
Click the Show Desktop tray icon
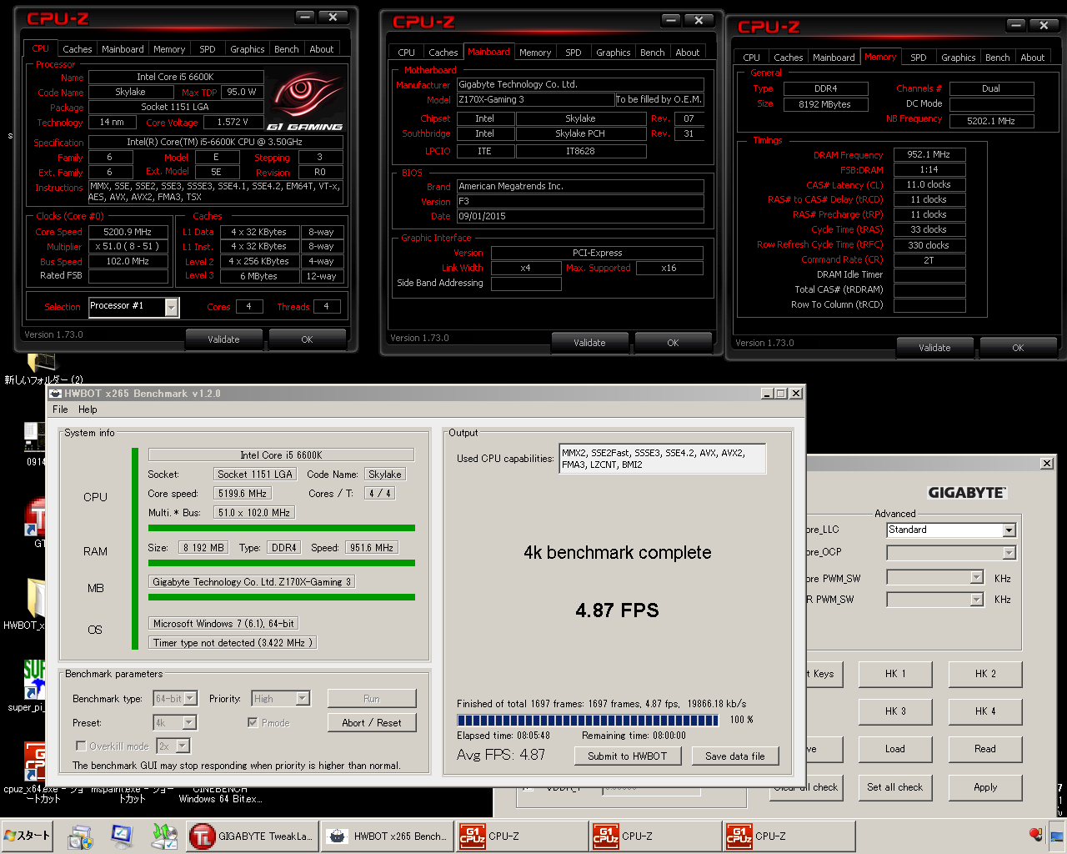1056,835
